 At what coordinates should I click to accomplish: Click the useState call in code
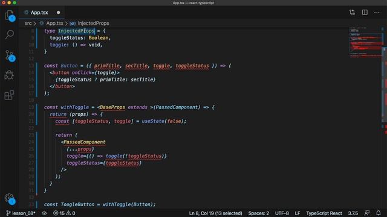tap(153, 121)
